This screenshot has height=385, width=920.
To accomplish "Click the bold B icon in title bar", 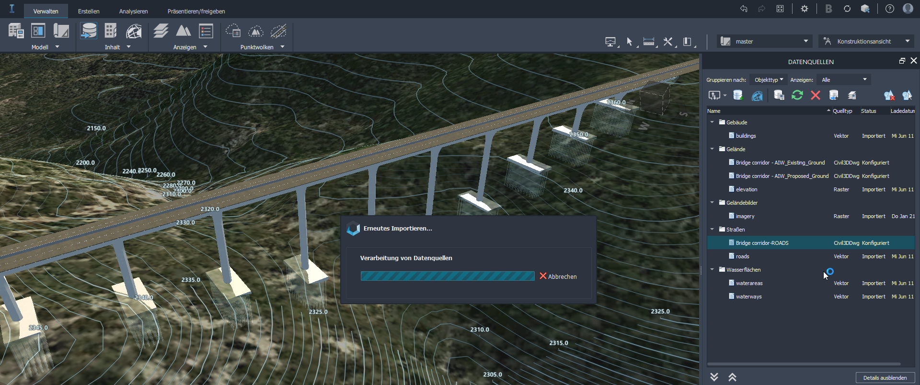I will 828,9.
